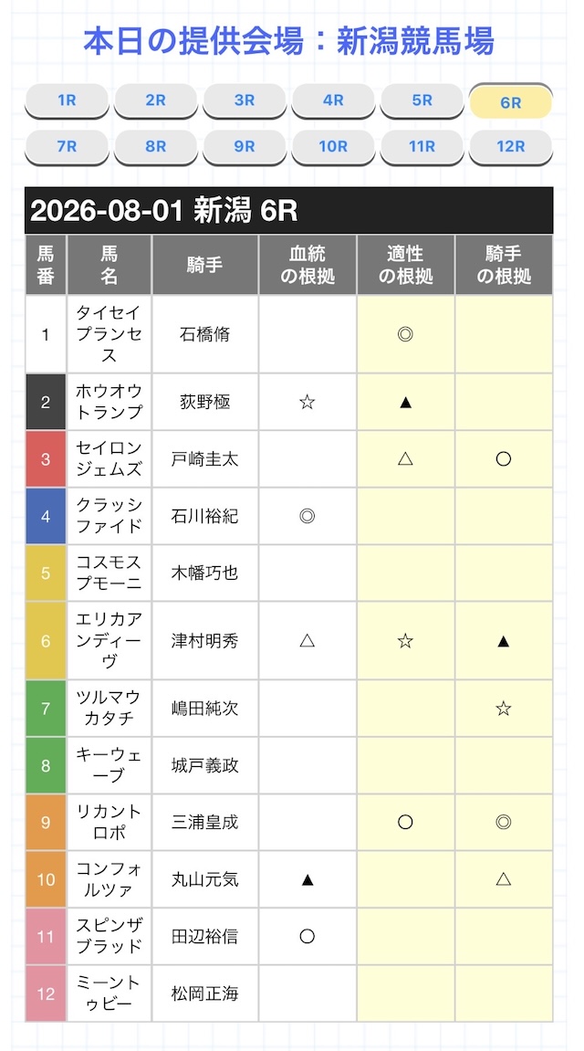The width and height of the screenshot is (584, 1051).
Task: Click horse number 9 orange cell
Action: point(46,823)
